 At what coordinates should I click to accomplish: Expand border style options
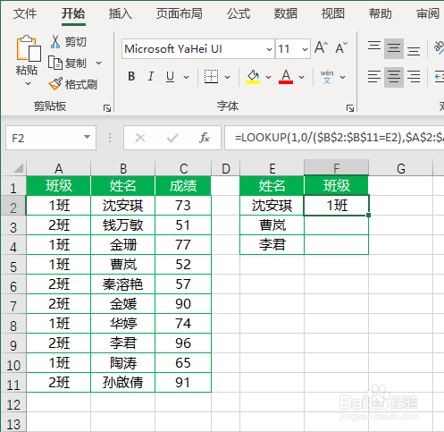click(x=228, y=77)
